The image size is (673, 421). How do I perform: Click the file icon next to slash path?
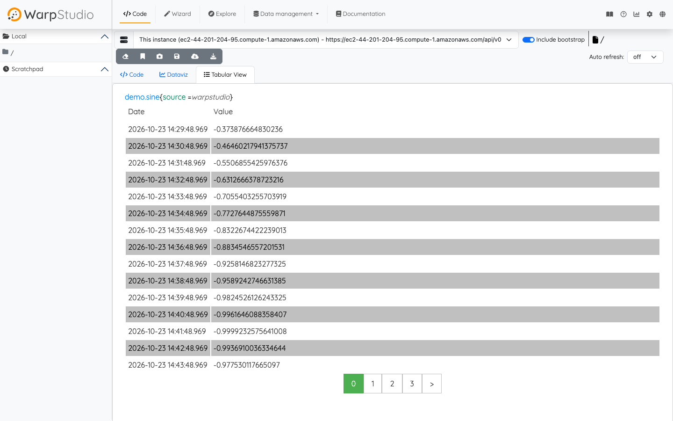point(595,40)
